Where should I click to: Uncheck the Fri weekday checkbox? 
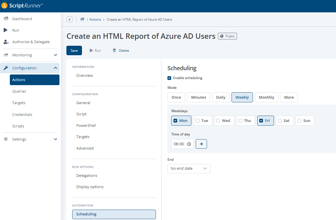pos(261,121)
